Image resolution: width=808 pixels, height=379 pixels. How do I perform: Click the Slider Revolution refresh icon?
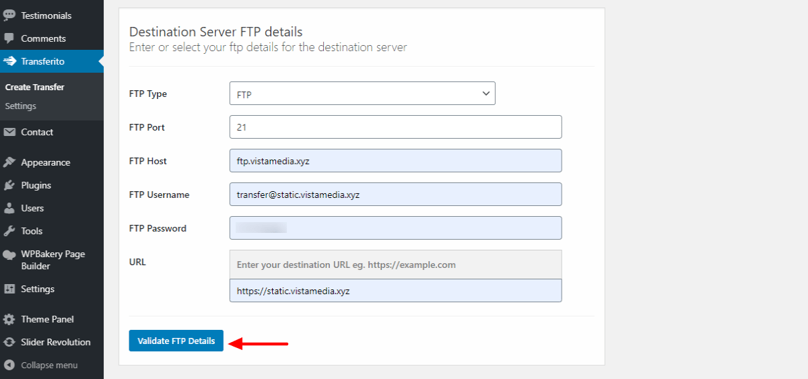point(9,342)
